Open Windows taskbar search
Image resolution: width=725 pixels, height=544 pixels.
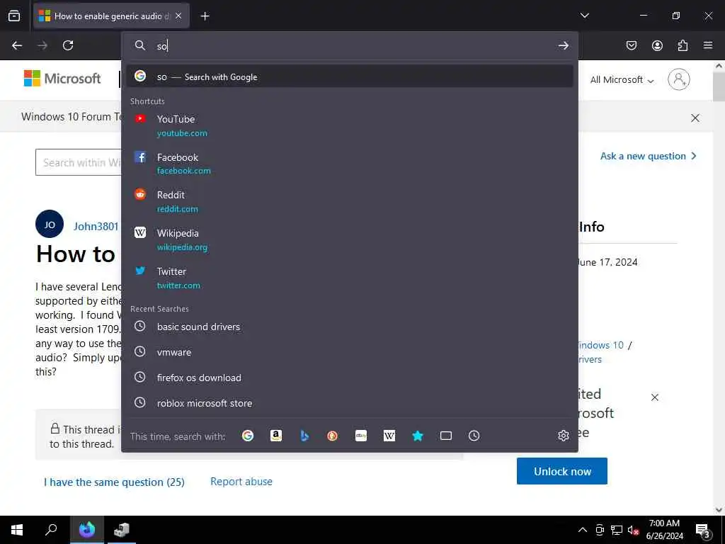coord(51,530)
